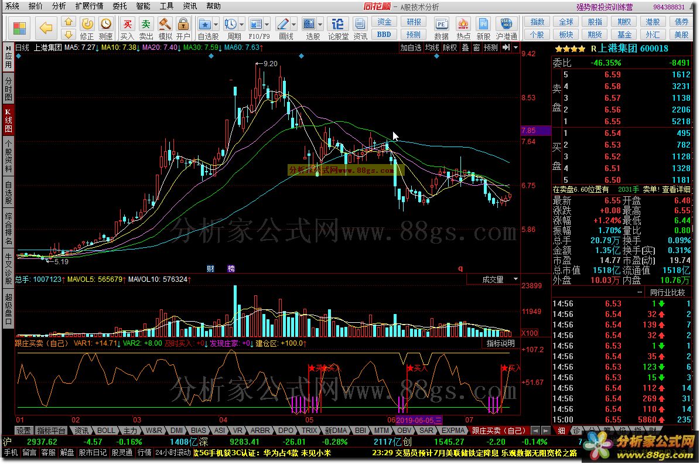700x464 pixels.
Task: Click the 2019-06-05 date label
Action: coord(418,420)
